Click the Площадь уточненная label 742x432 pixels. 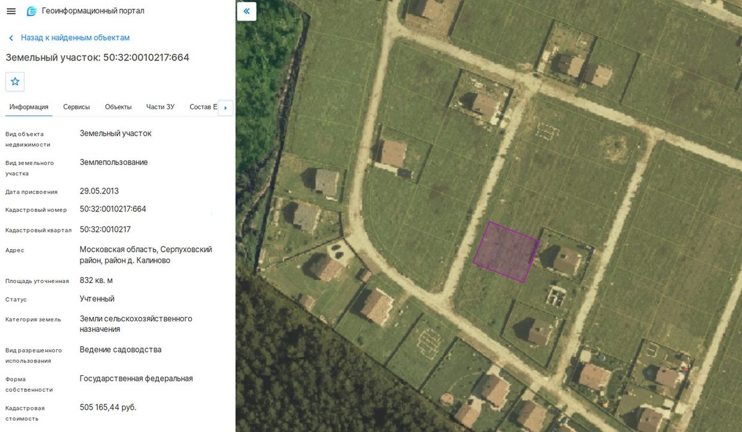pos(37,281)
